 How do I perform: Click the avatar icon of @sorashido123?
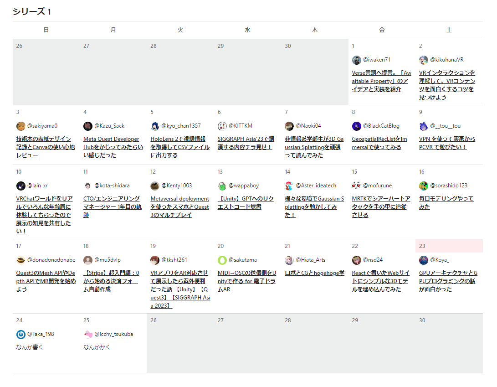424,186
